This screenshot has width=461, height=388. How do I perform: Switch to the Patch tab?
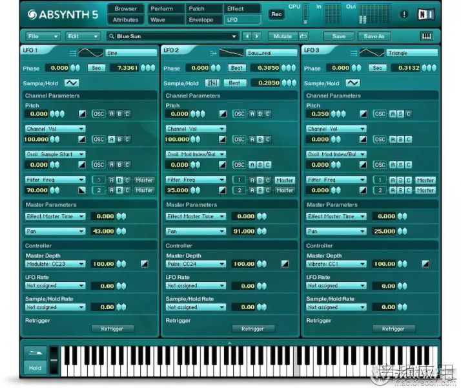click(x=204, y=9)
